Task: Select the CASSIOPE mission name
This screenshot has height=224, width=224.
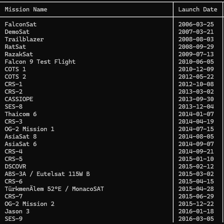Action: click(19, 99)
